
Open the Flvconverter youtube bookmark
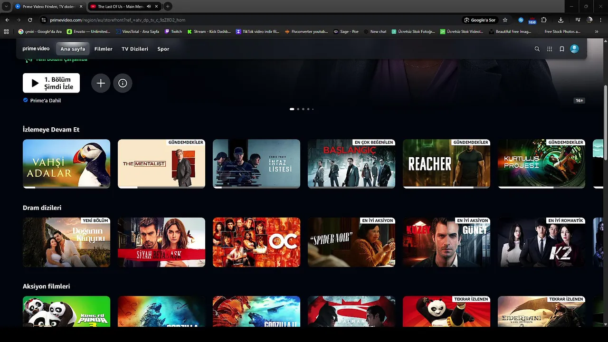pyautogui.click(x=306, y=31)
